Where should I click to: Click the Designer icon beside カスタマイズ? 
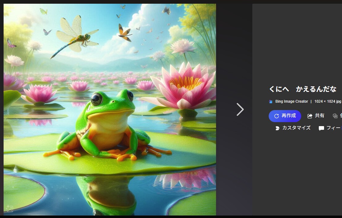[277, 128]
